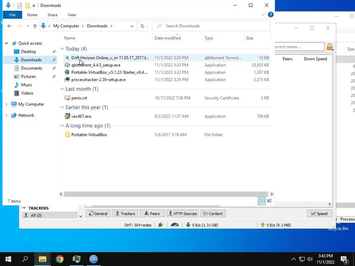Open recent locations dropdown arrow
This screenshot has width=355, height=266.
[x=28, y=26]
